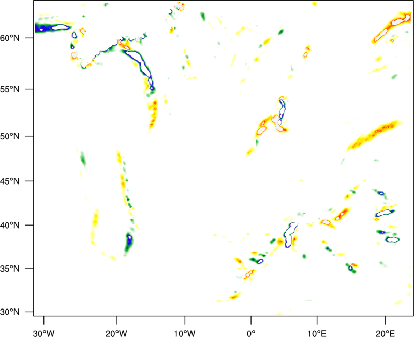Click the 10°W longitude label
Image resolution: width=414 pixels, height=337 pixels.
[x=185, y=333]
